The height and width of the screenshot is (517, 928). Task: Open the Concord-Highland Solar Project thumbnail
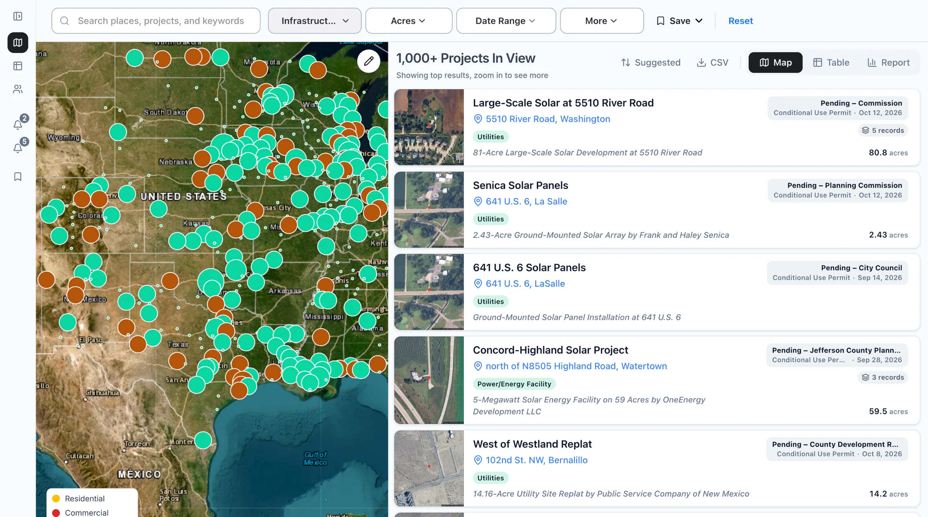click(x=429, y=380)
